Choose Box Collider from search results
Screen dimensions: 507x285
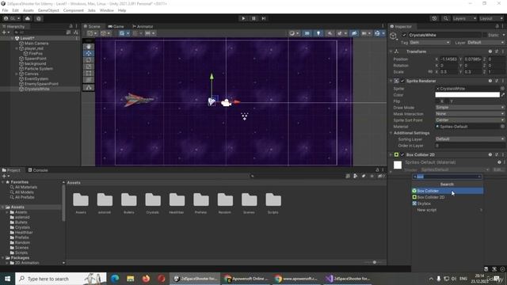[448, 191]
